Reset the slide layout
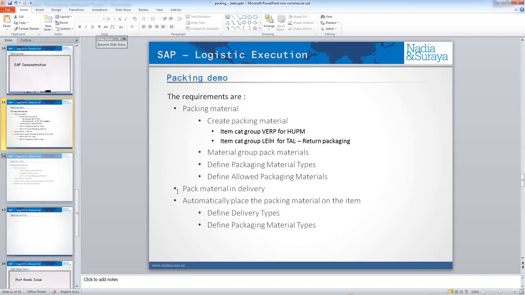The width and height of the screenshot is (525, 295). 62,23
